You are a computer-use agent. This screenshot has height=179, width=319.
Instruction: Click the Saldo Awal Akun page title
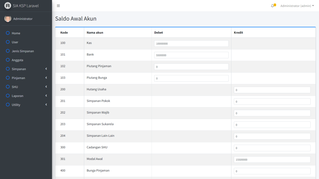pyautogui.click(x=76, y=18)
